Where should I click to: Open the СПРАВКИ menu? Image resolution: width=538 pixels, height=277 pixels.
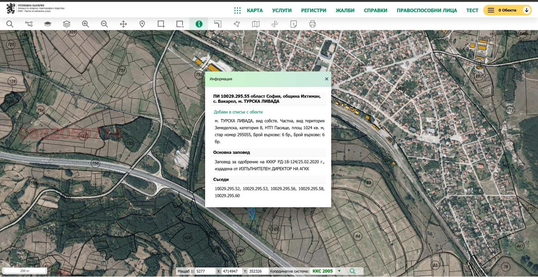(x=376, y=10)
